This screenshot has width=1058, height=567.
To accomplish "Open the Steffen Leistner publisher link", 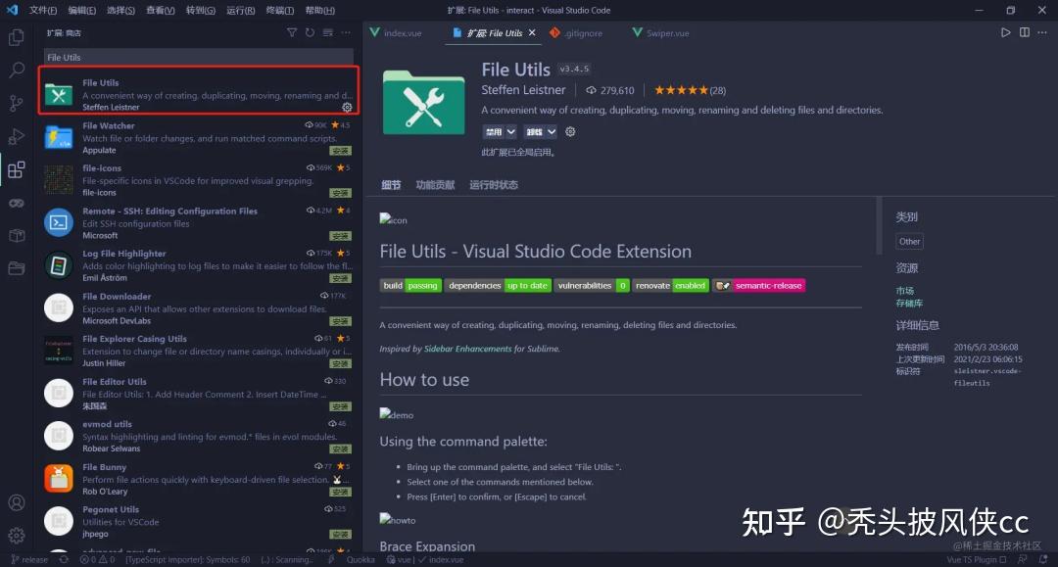I will point(523,90).
